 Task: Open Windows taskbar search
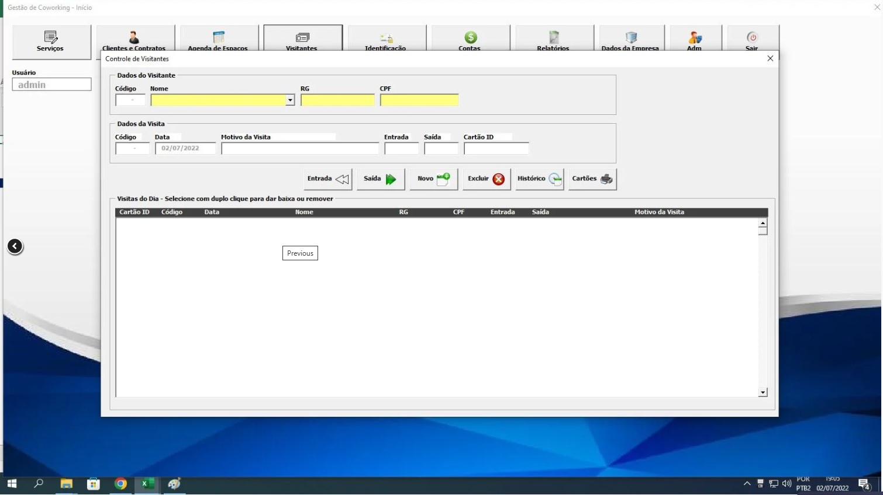point(39,484)
